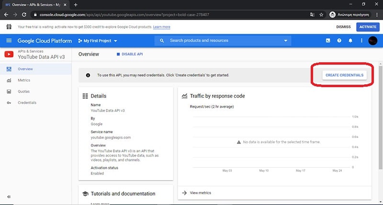Bookmark this page with star icon
Screen dimensions: 383x205
[x=323, y=15]
